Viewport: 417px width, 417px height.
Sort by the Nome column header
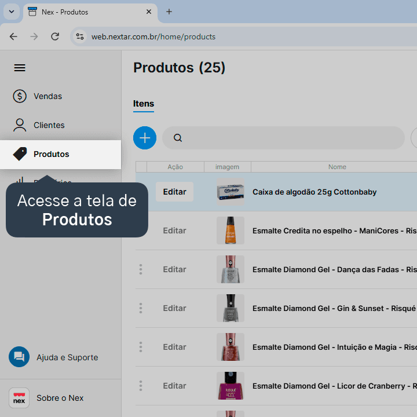point(337,167)
